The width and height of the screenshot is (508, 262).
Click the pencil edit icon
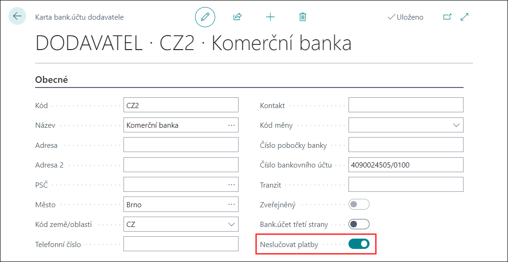tap(205, 17)
